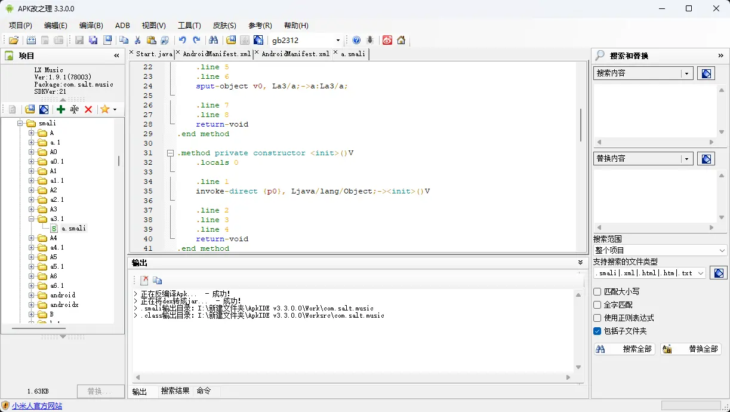Open the 替换内容 dropdown arrow
Viewport: 730px width, 412px height.
coord(687,159)
